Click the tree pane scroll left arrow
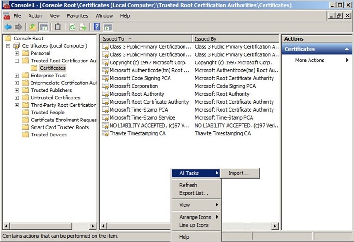Screen dimensions: 354x242 [7, 226]
